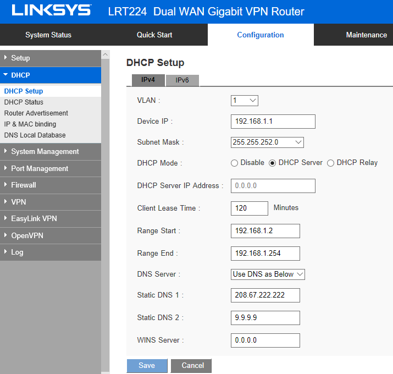Image resolution: width=393 pixels, height=374 pixels.
Task: Go to Router Advertisement page
Action: click(36, 113)
